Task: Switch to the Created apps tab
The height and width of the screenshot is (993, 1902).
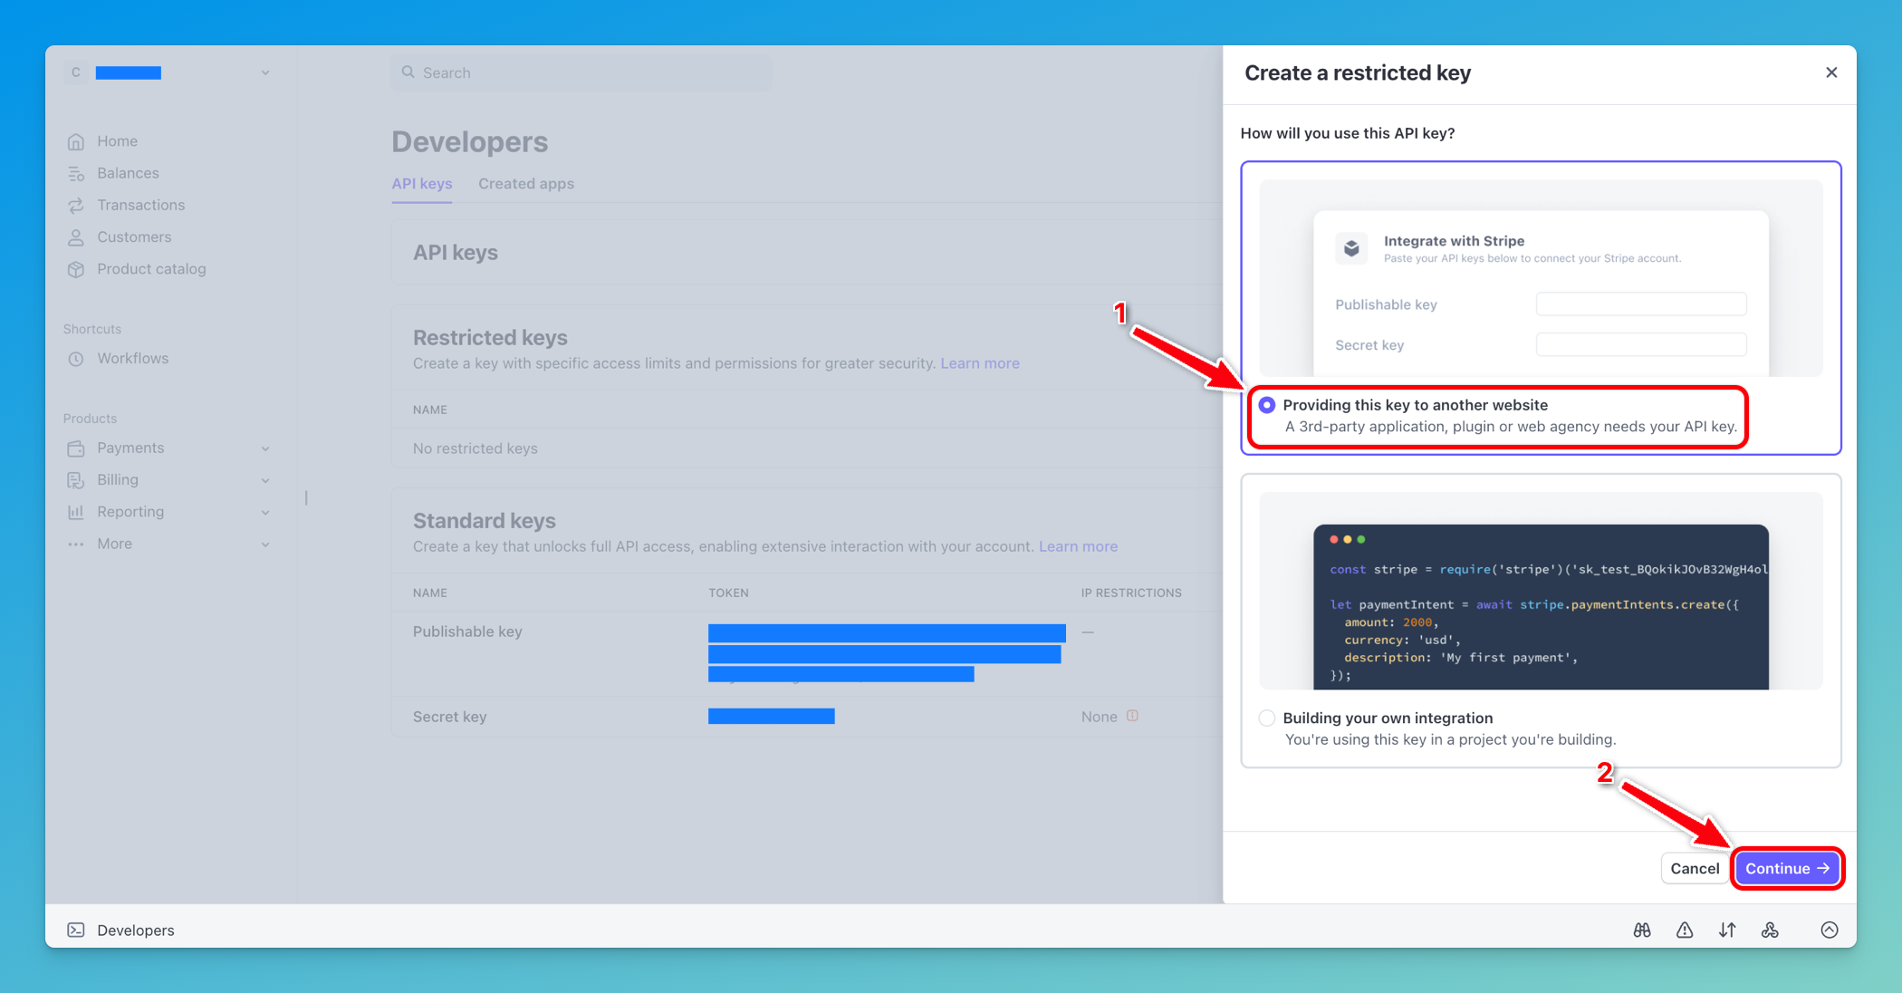Action: tap(526, 183)
